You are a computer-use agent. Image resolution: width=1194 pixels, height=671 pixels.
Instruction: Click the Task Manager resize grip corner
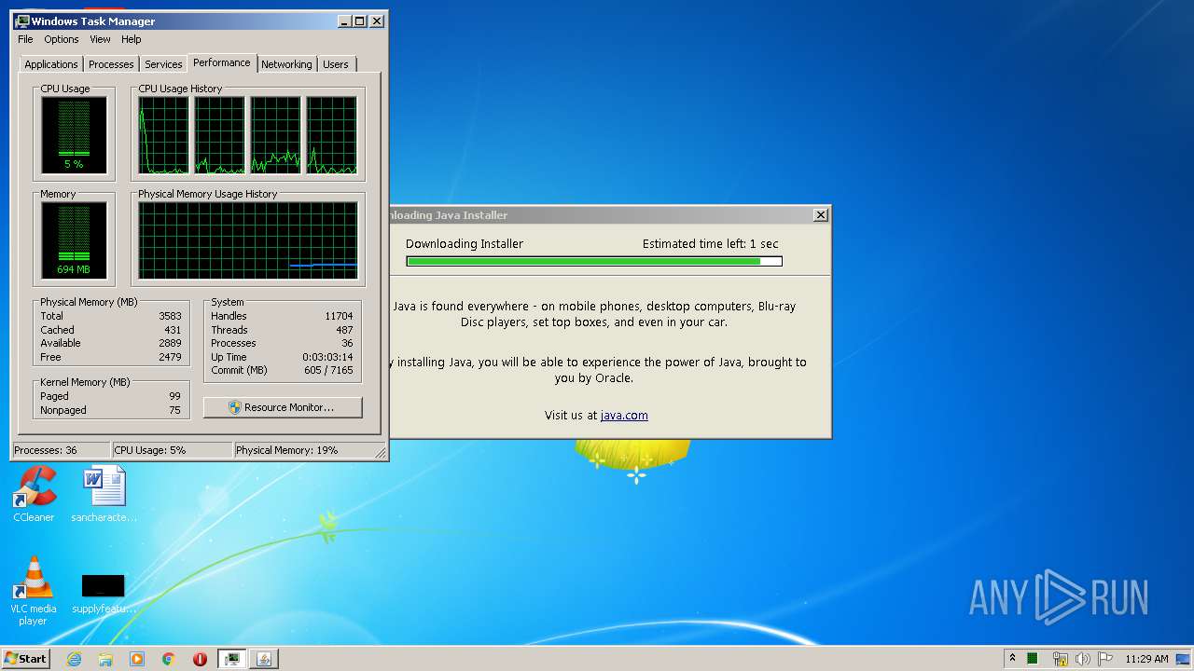coord(380,453)
